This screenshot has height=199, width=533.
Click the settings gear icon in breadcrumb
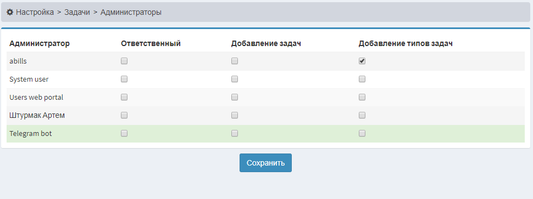(x=10, y=12)
